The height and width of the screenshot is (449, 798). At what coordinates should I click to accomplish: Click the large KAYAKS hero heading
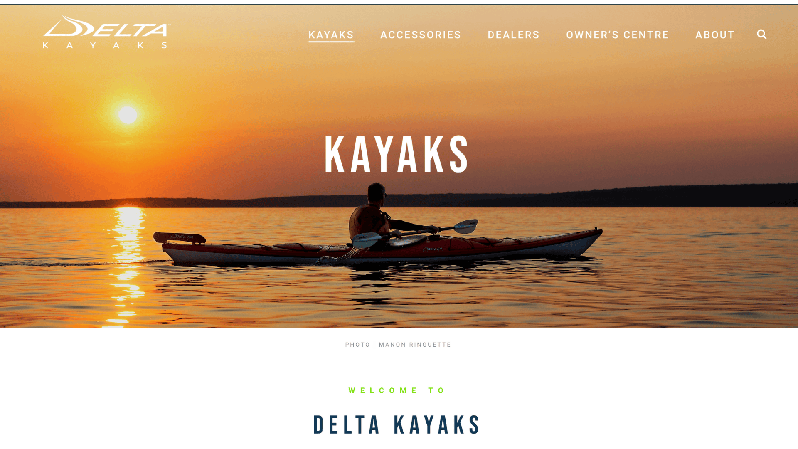[397, 154]
